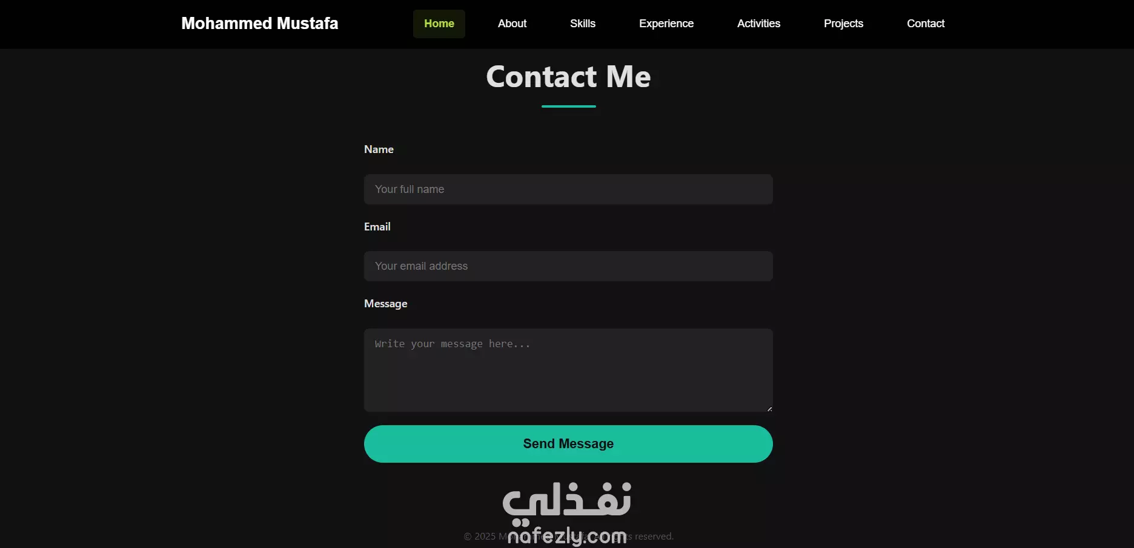
Task: Go to the Projects section
Action: point(843,24)
